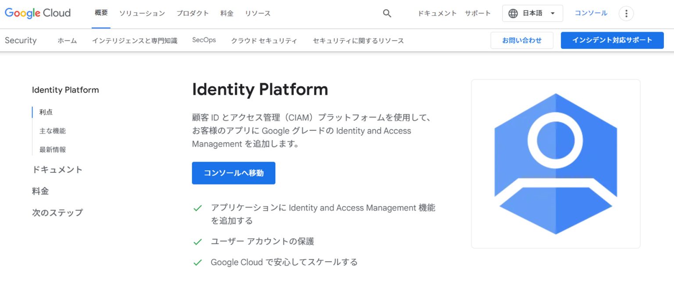Go to クラウド セキュリティ section

[x=264, y=40]
